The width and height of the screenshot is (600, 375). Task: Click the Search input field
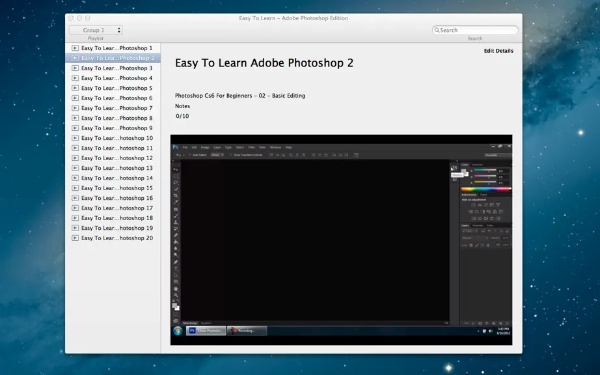(475, 30)
